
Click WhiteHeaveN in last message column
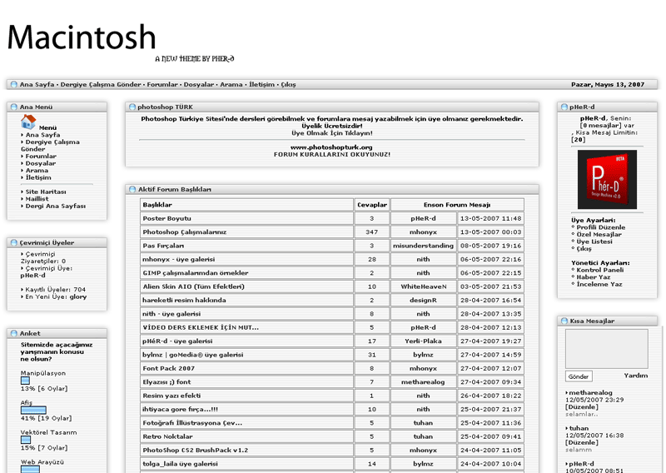point(424,286)
